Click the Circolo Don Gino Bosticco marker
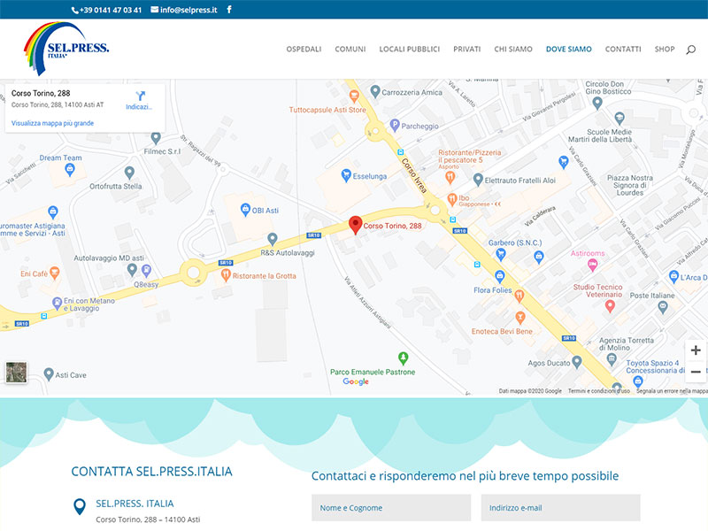 coord(597,104)
